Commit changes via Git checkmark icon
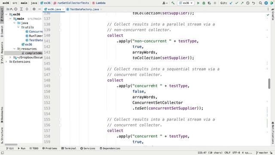This screenshot has height=155, width=275. click(237, 3)
